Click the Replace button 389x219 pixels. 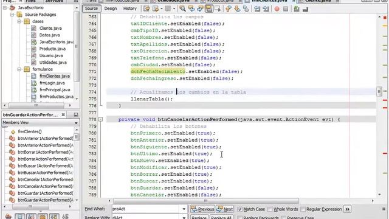(x=199, y=218)
